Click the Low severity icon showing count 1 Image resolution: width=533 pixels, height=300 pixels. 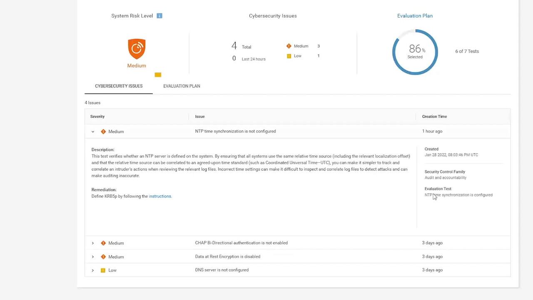tap(289, 56)
